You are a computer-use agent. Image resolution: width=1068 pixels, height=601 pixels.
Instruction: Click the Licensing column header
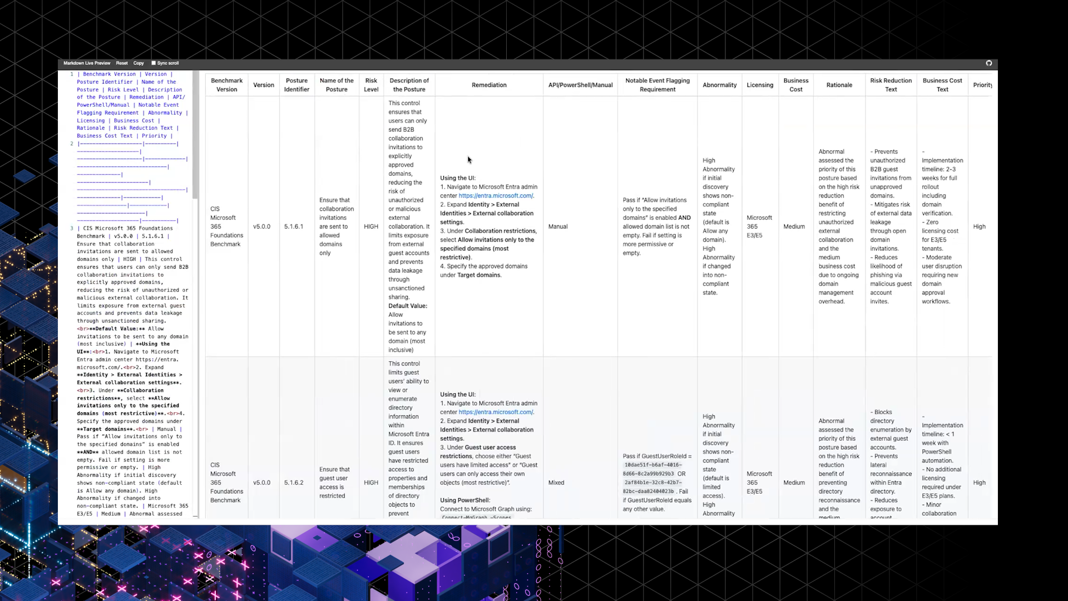pyautogui.click(x=760, y=85)
